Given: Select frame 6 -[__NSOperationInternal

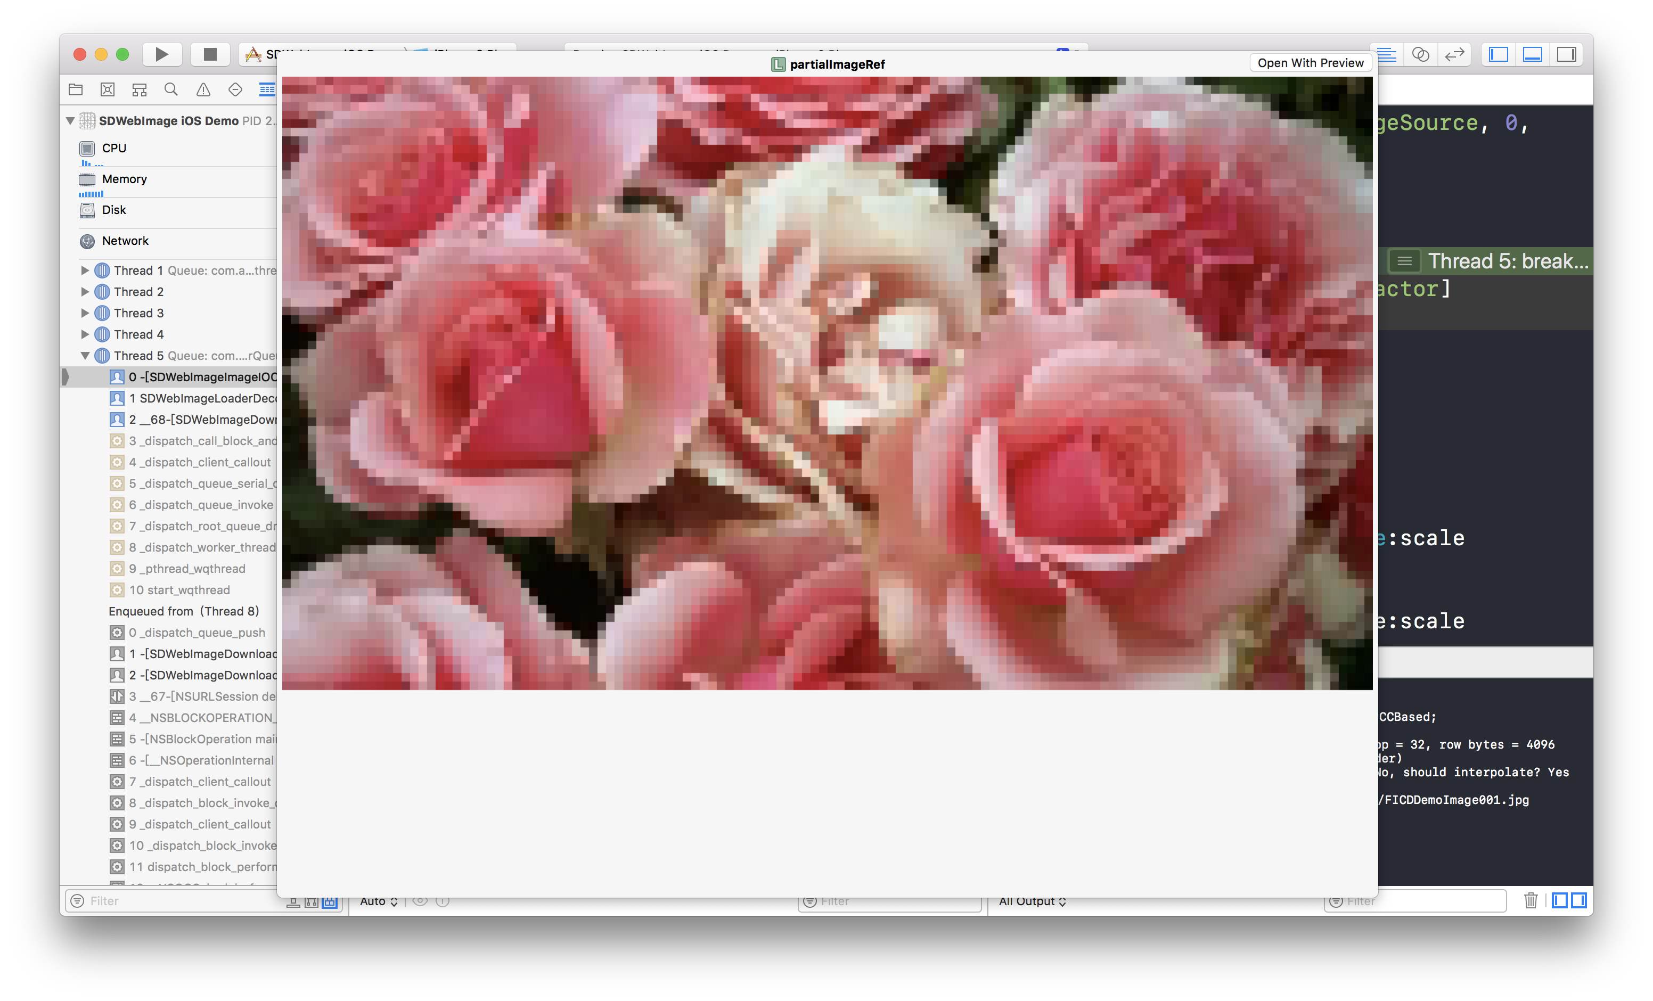Looking at the screenshot, I should 169,761.
